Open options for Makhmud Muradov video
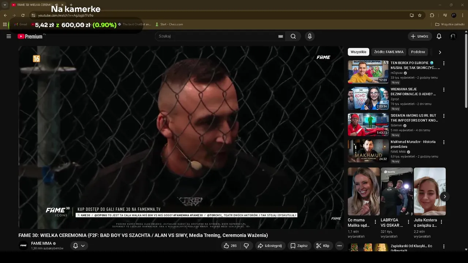Viewport: 468px width, 263px height. [444, 142]
